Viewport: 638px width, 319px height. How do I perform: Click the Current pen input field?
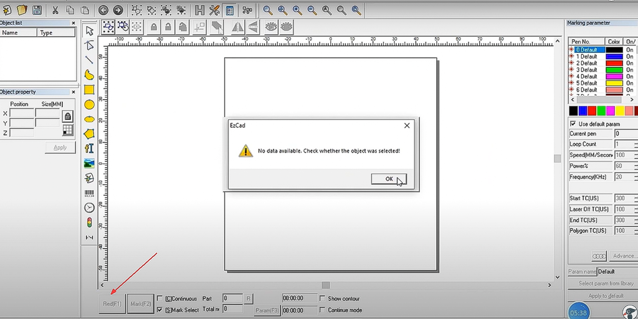pyautogui.click(x=626, y=134)
